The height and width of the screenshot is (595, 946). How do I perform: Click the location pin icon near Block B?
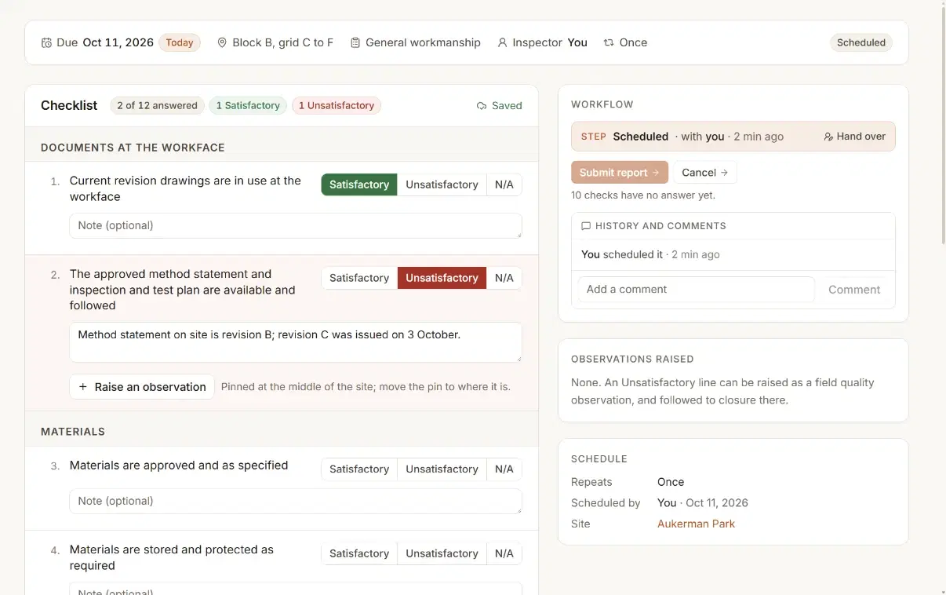click(x=222, y=42)
